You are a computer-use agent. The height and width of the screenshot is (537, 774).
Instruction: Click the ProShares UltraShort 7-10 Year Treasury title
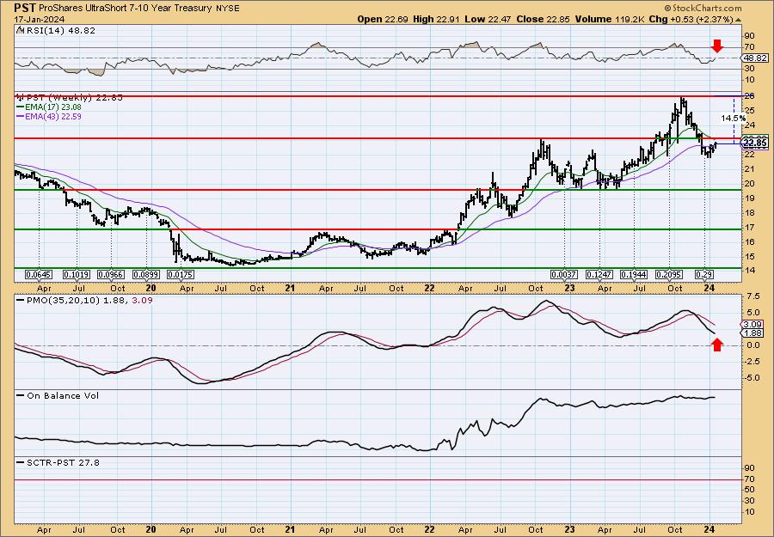tap(125, 8)
